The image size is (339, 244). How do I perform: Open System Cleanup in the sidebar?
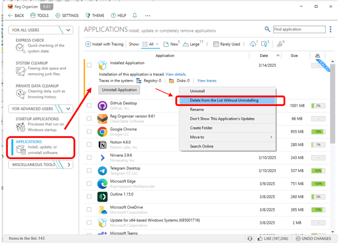click(x=41, y=69)
